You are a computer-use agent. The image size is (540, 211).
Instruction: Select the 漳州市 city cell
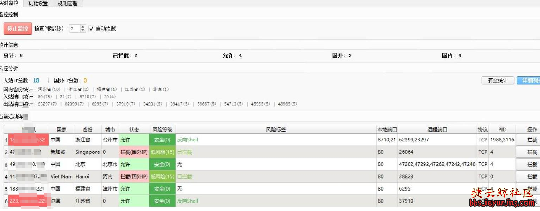[110, 189]
